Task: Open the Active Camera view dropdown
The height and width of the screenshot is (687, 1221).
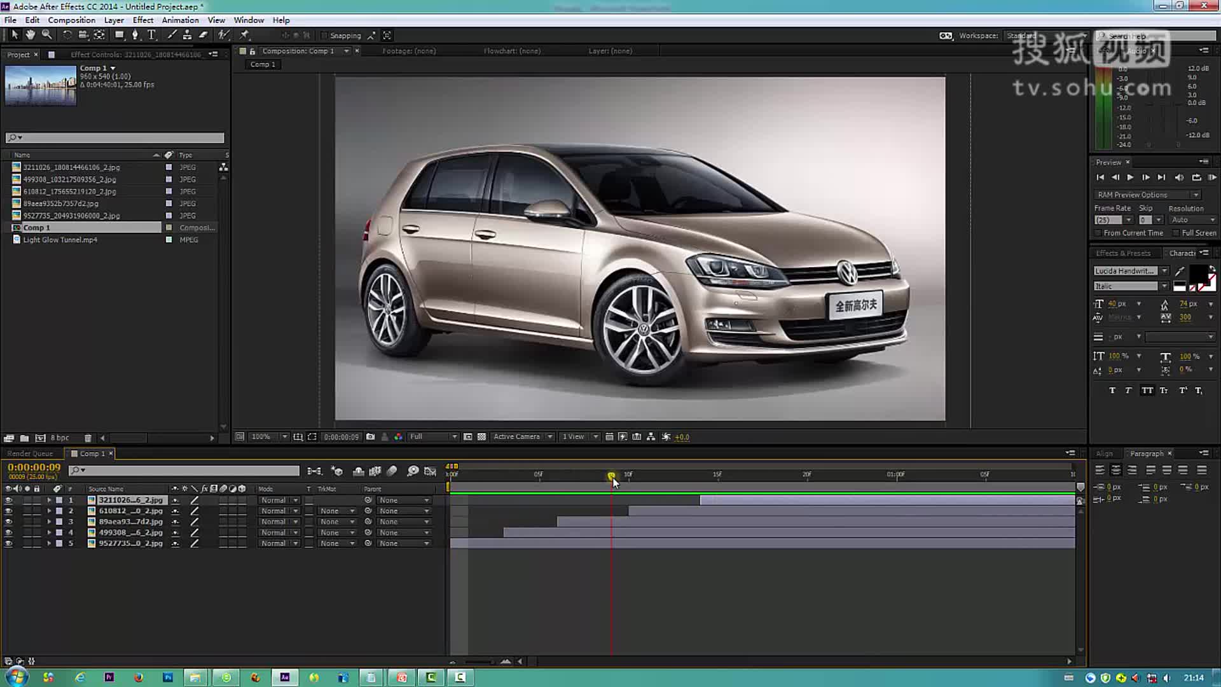Action: (523, 437)
